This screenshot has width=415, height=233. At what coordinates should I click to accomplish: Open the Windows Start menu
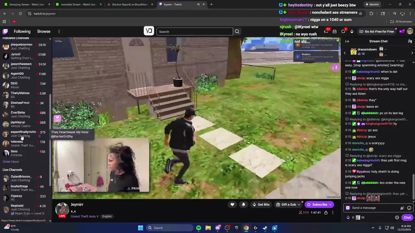click(140, 228)
